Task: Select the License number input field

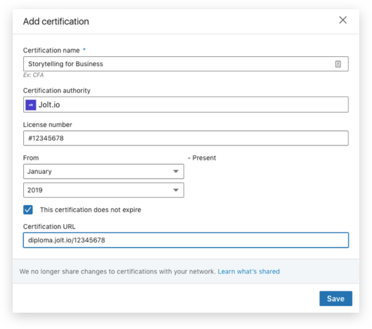Action: (x=185, y=138)
